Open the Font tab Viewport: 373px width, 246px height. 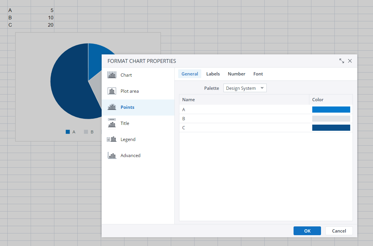coord(258,74)
